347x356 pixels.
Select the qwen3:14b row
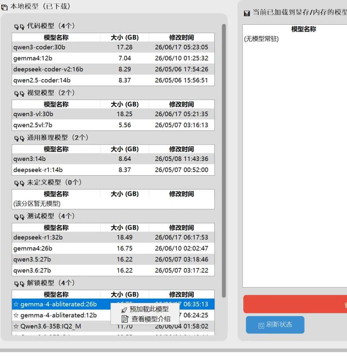pos(113,159)
